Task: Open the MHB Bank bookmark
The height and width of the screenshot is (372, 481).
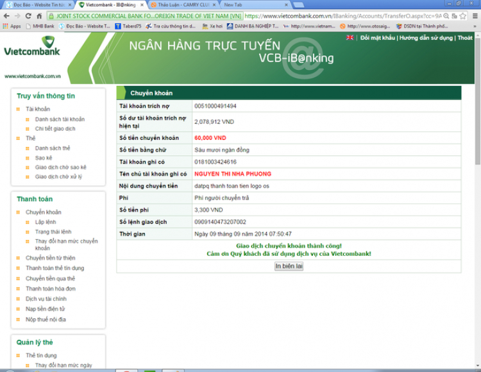Action: 40,26
